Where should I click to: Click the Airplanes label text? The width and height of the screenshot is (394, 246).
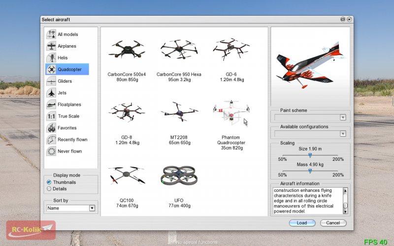[67, 46]
